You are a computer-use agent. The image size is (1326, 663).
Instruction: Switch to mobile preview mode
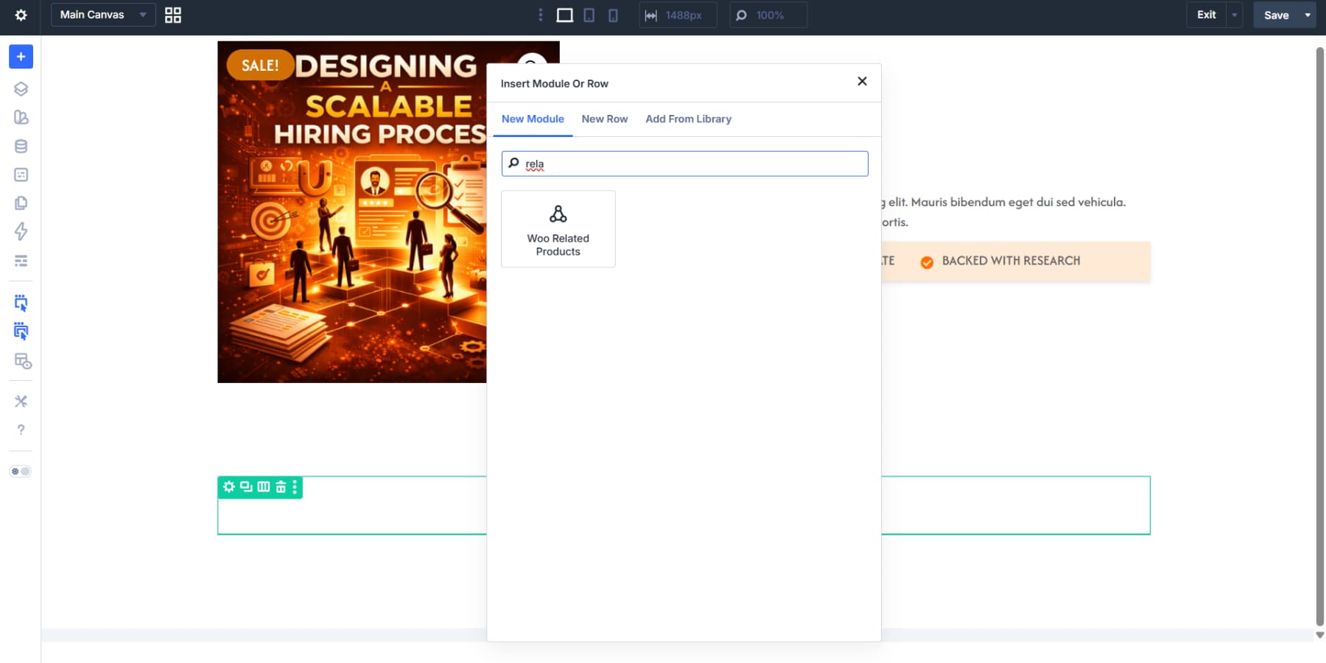tap(613, 15)
